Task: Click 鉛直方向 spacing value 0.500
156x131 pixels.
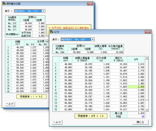Action: (x=39, y=36)
